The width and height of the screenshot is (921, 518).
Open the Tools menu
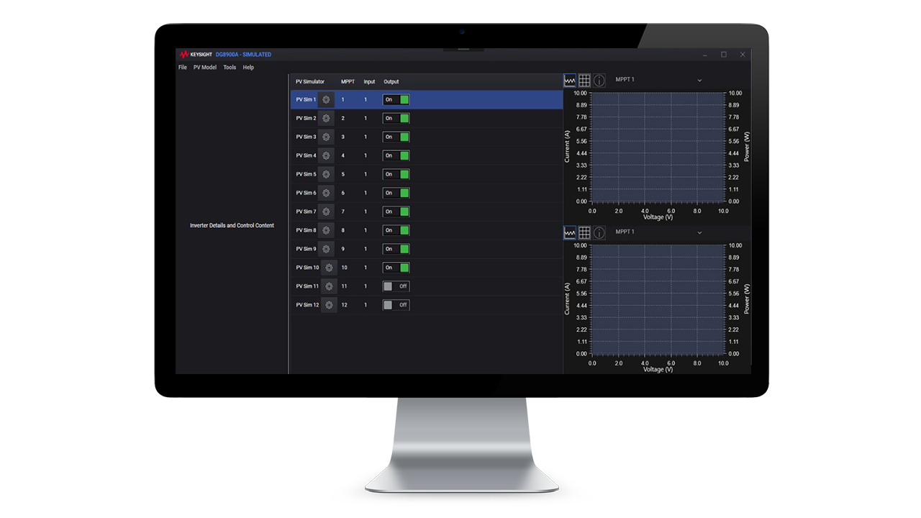coord(230,67)
